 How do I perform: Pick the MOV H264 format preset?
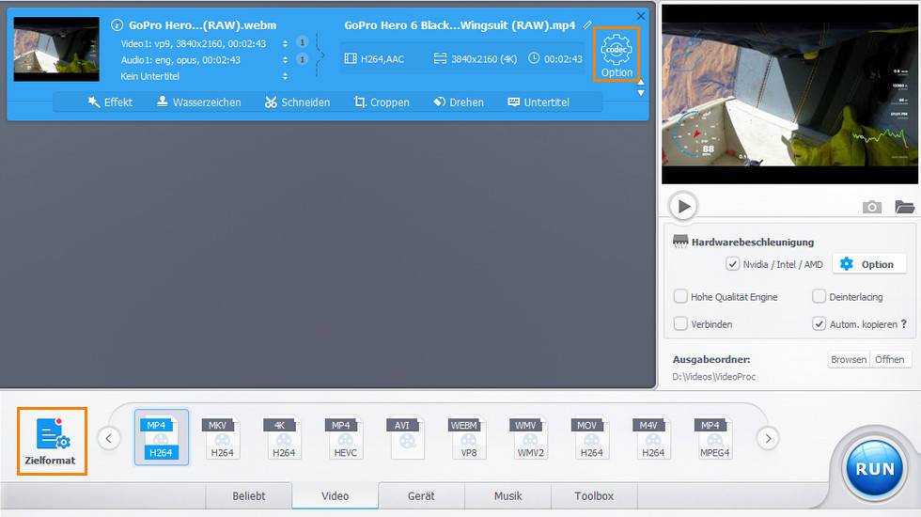tap(591, 438)
